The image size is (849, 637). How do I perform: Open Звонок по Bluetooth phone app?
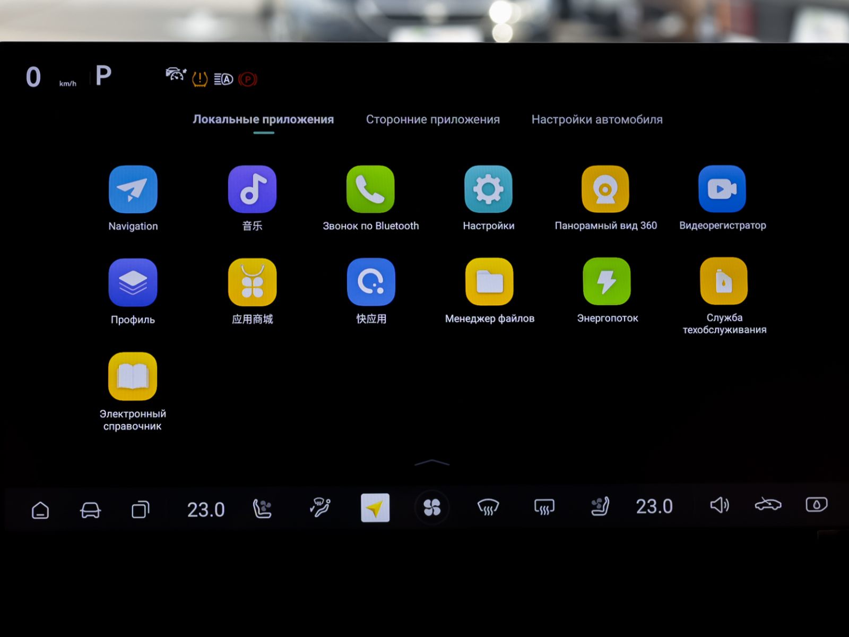(x=370, y=190)
